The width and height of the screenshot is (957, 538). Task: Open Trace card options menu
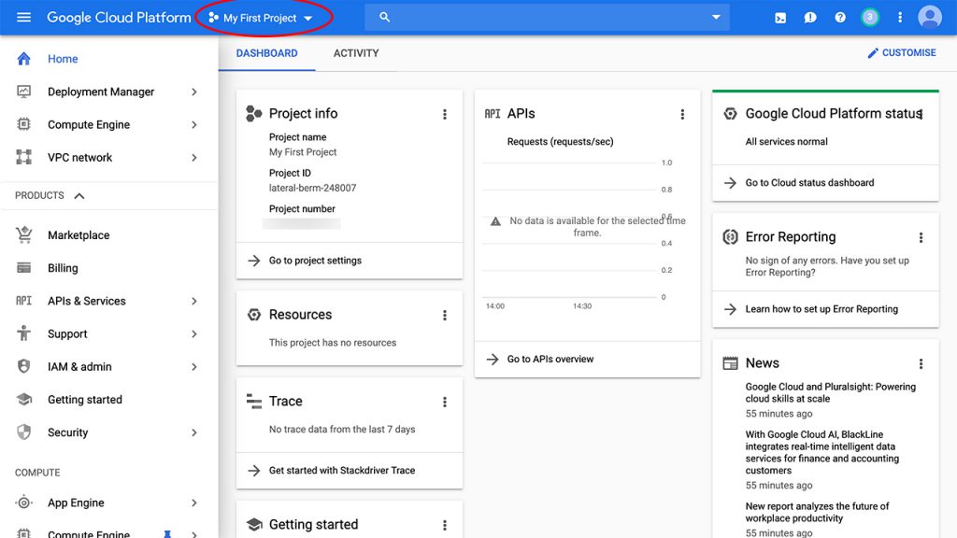(445, 402)
